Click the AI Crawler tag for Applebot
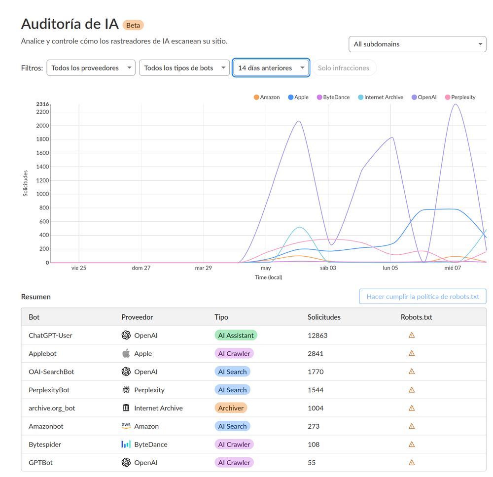This screenshot has height=477, width=493. click(x=234, y=353)
